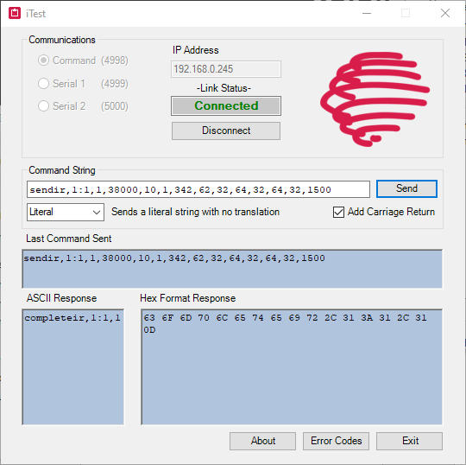Select the Serial 2 (5000) radio button
The image size is (466, 465).
43,106
